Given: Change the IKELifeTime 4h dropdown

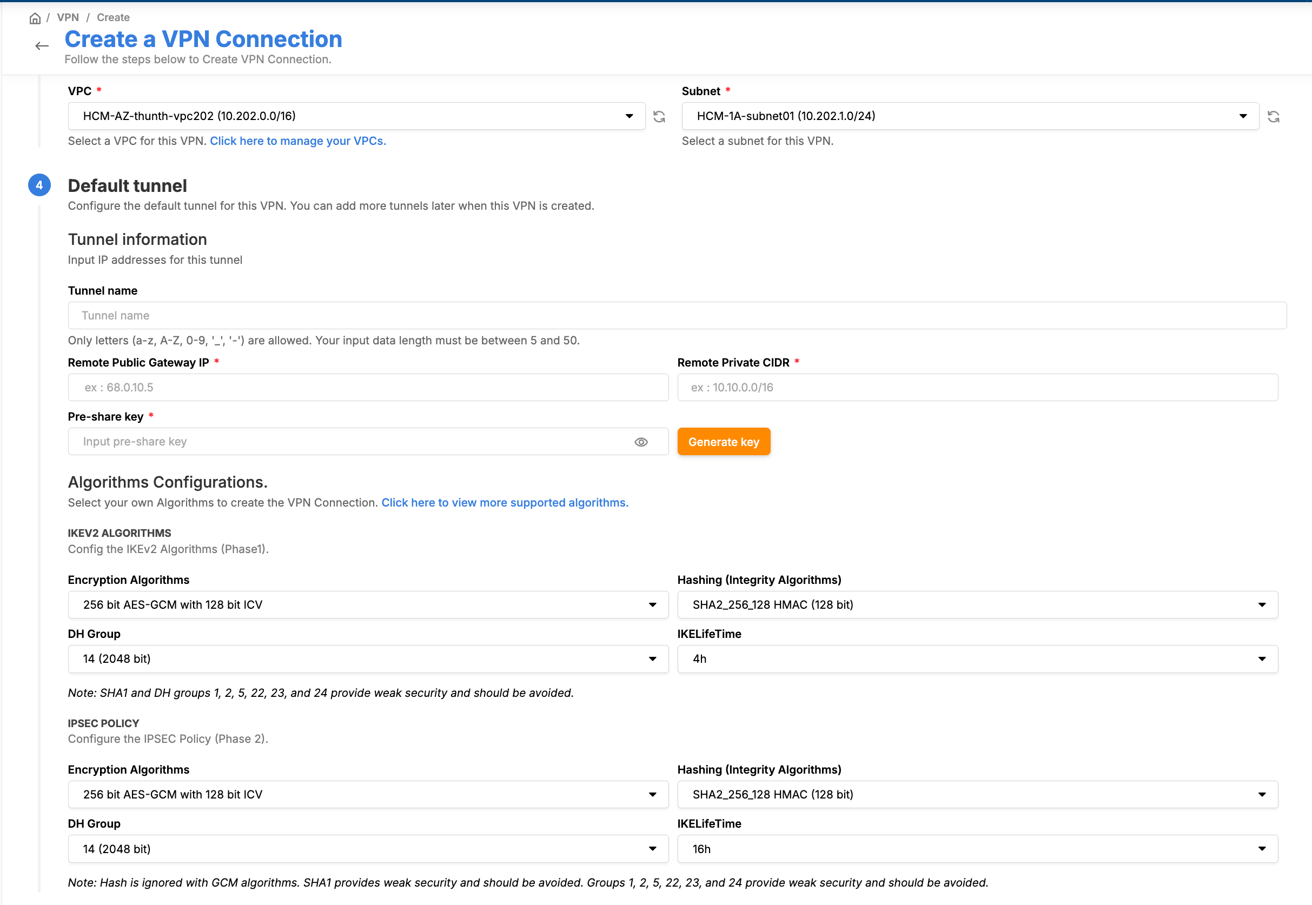Looking at the screenshot, I should (977, 659).
